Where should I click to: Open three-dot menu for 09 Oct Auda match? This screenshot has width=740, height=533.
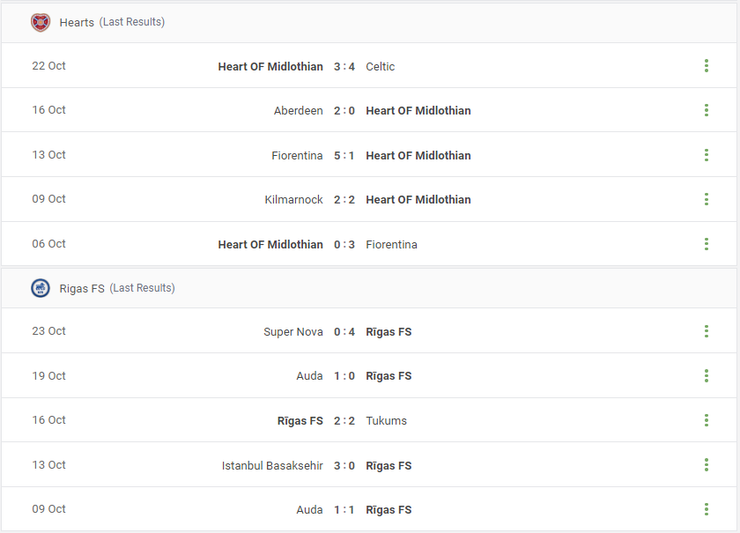click(x=706, y=509)
